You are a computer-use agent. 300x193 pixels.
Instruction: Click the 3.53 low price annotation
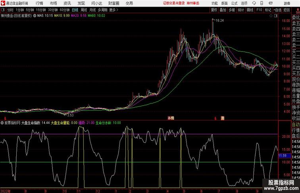70,115
